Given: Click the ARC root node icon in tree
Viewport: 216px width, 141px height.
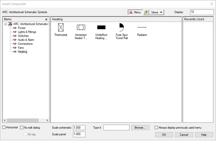Looking at the screenshot, I should click(x=10, y=24).
